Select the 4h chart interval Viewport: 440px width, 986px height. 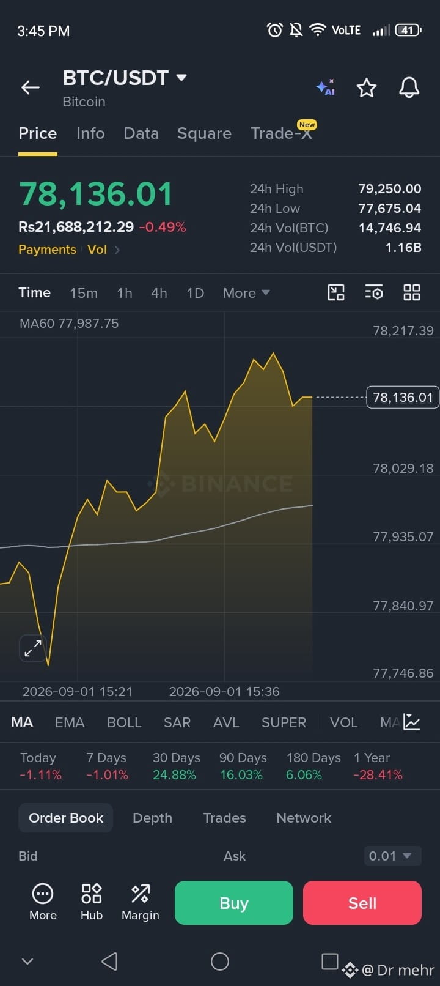click(159, 293)
